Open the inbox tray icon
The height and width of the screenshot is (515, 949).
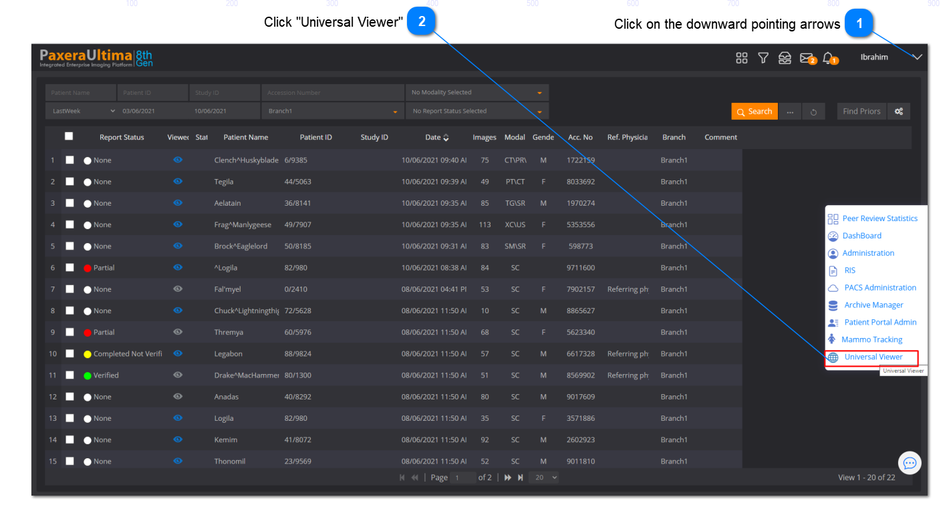pyautogui.click(x=785, y=58)
